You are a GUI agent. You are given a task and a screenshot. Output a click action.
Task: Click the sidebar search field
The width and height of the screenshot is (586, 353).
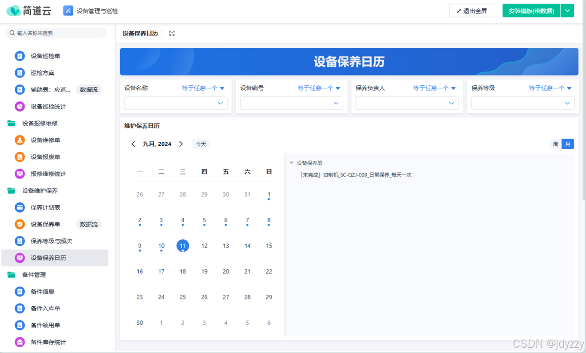click(x=55, y=33)
